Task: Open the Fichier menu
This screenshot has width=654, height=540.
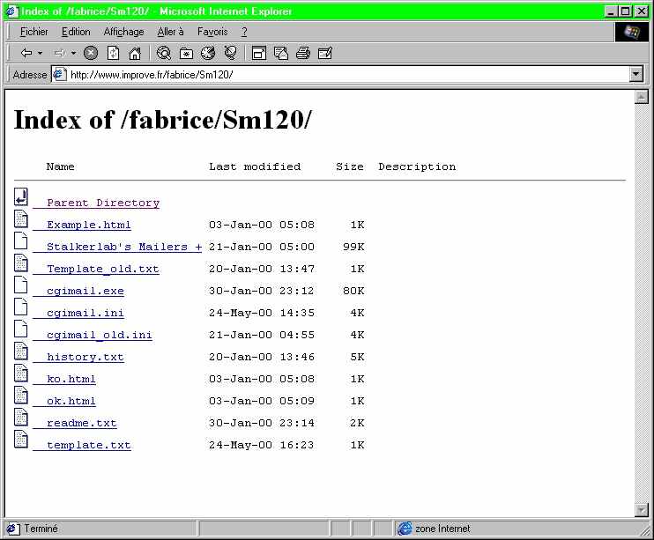Action: point(34,32)
